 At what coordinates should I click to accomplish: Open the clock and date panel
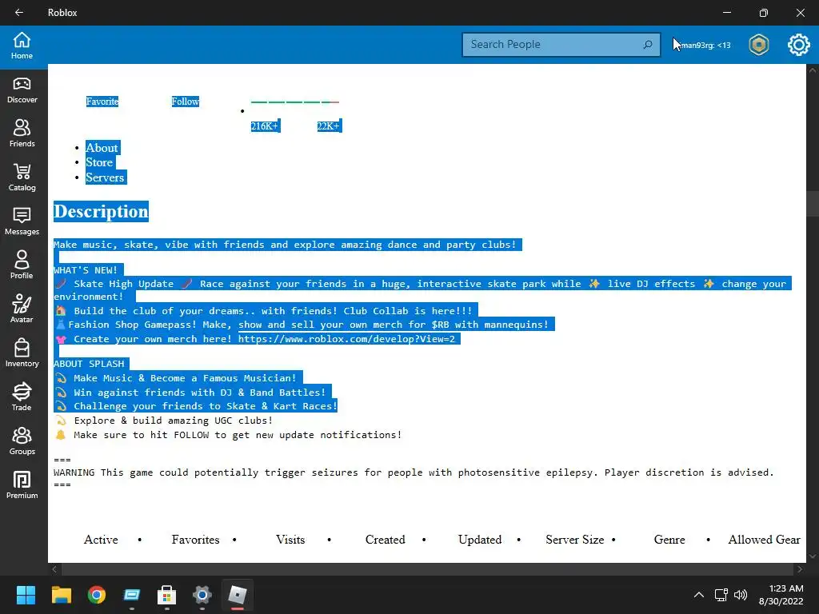point(781,595)
